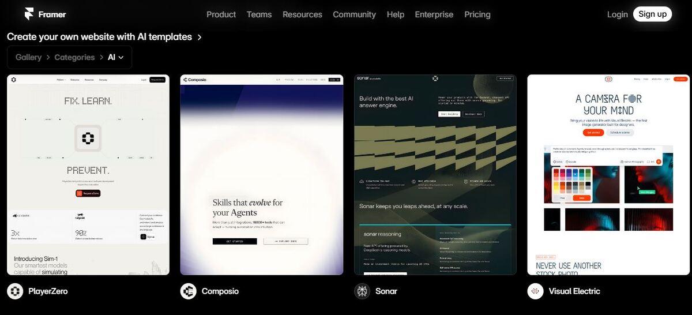Open the Community menu
The height and width of the screenshot is (315, 692).
(x=354, y=14)
